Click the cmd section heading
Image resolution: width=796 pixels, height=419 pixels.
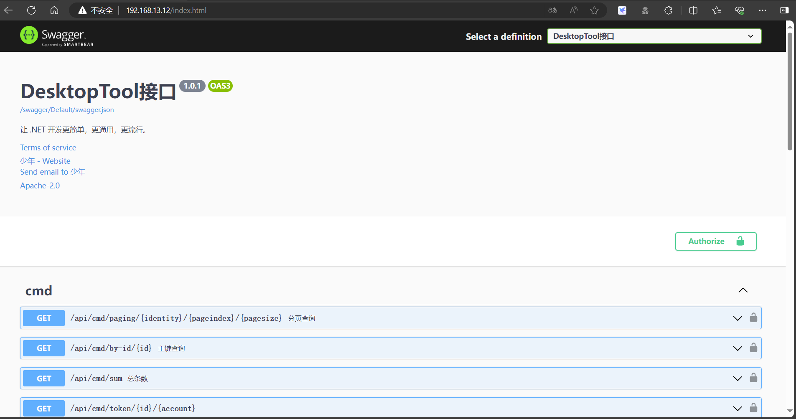[39, 291]
